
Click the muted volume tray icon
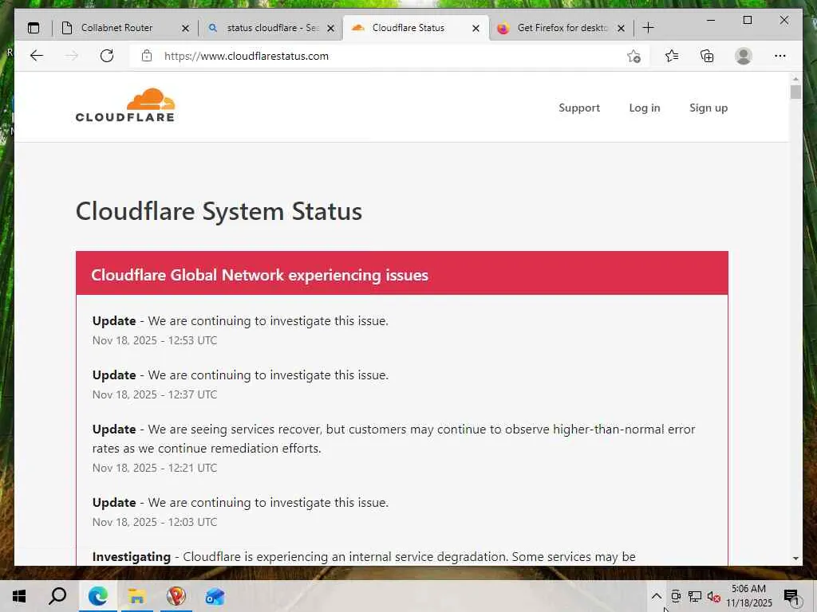tap(714, 596)
